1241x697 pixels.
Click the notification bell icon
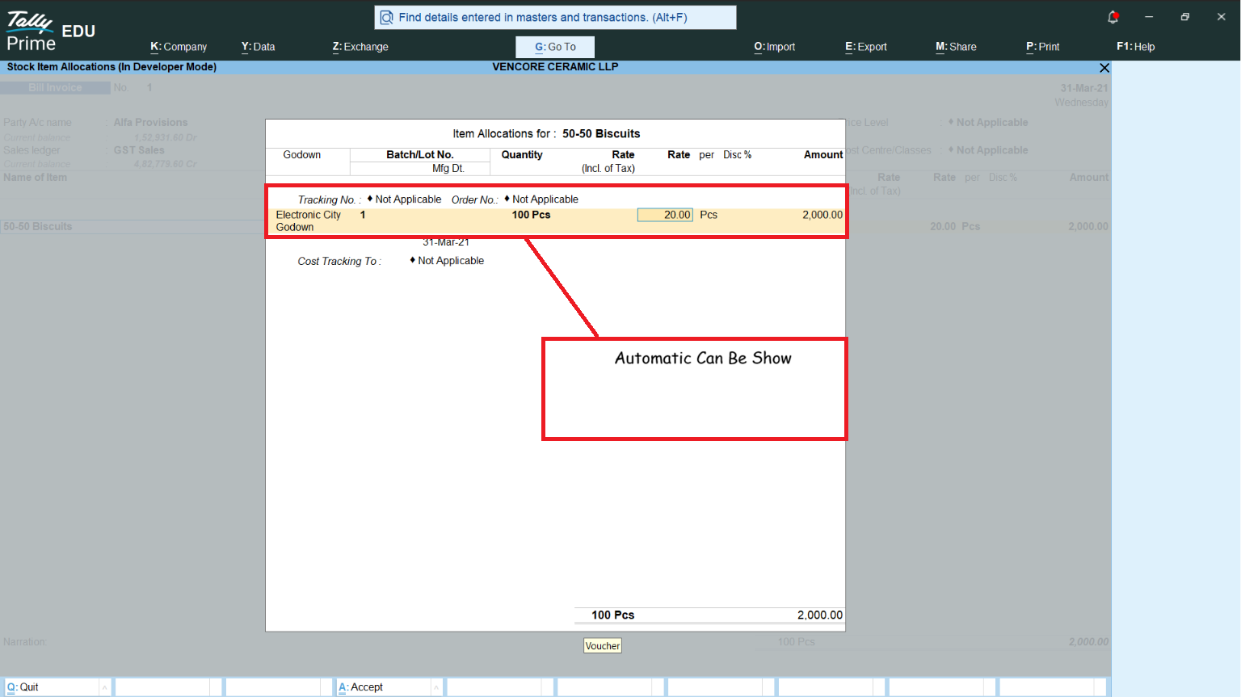click(1113, 17)
